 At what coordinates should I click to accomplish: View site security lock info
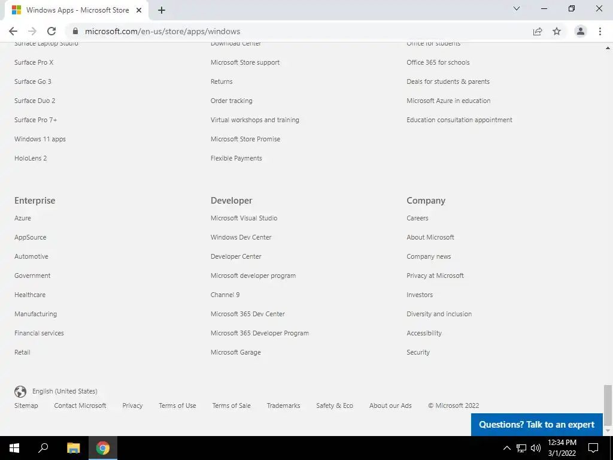[75, 31]
